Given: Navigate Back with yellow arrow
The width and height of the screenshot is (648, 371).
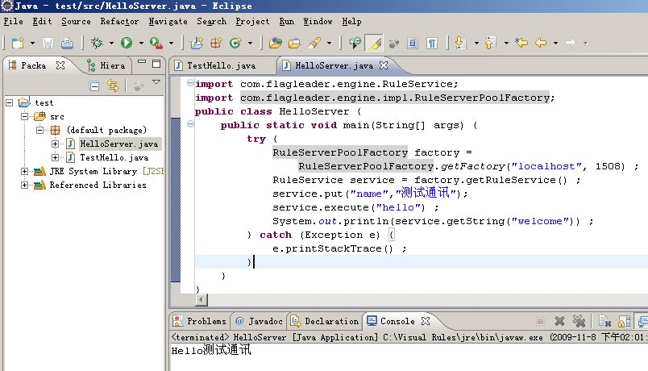Looking at the screenshot, I should pos(541,43).
